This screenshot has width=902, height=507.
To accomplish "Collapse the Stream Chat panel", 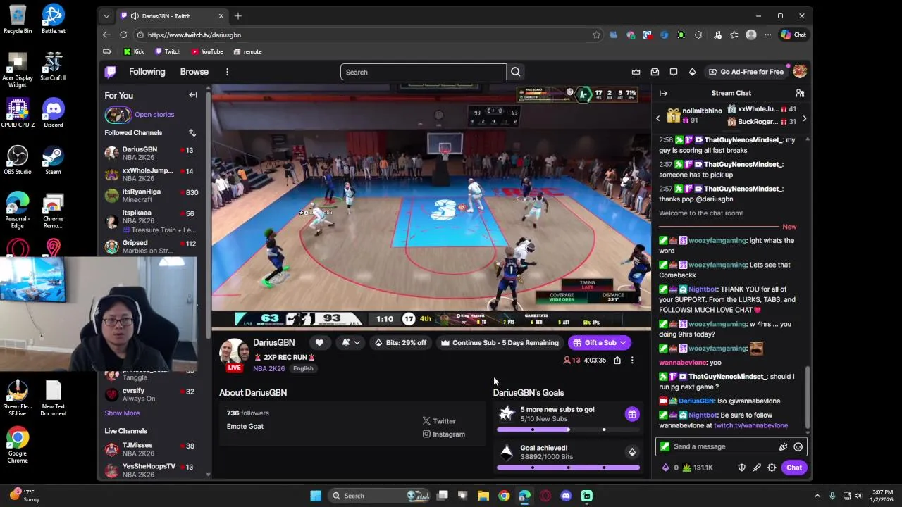I will click(663, 93).
